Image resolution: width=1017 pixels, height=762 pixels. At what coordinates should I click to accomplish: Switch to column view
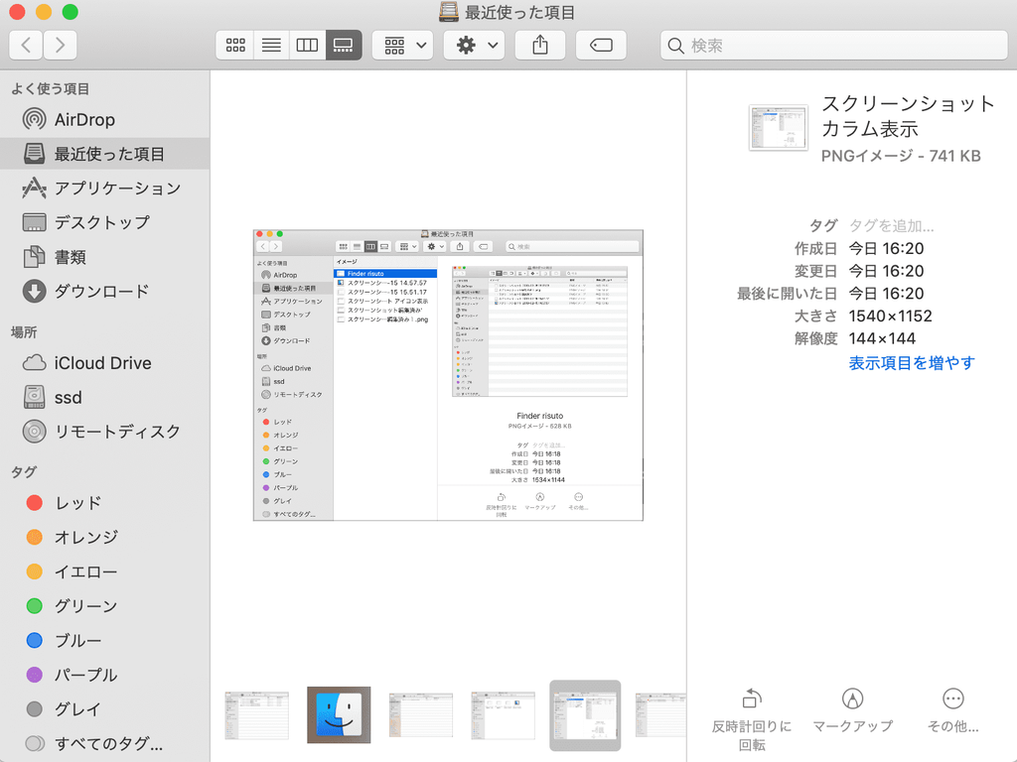click(307, 46)
